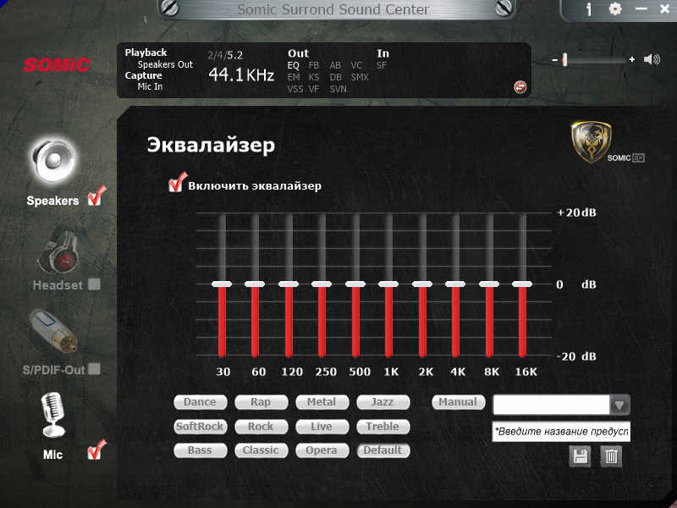The height and width of the screenshot is (508, 677).
Task: Open the info icon in title bar
Action: 589,9
